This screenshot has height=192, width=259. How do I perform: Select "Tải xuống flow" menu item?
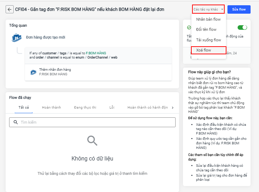click(x=209, y=40)
